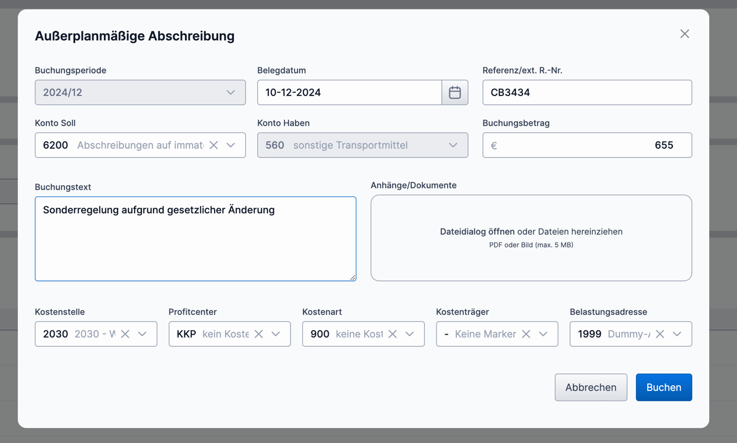
Task: Click the Dateidialog öffnen link
Action: (x=477, y=232)
